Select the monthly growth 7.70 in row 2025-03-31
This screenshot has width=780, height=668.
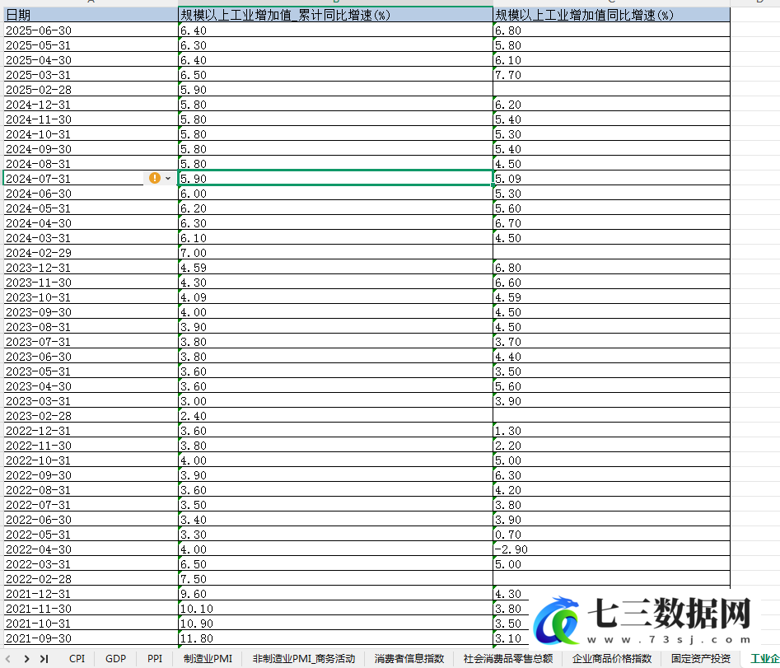click(612, 75)
